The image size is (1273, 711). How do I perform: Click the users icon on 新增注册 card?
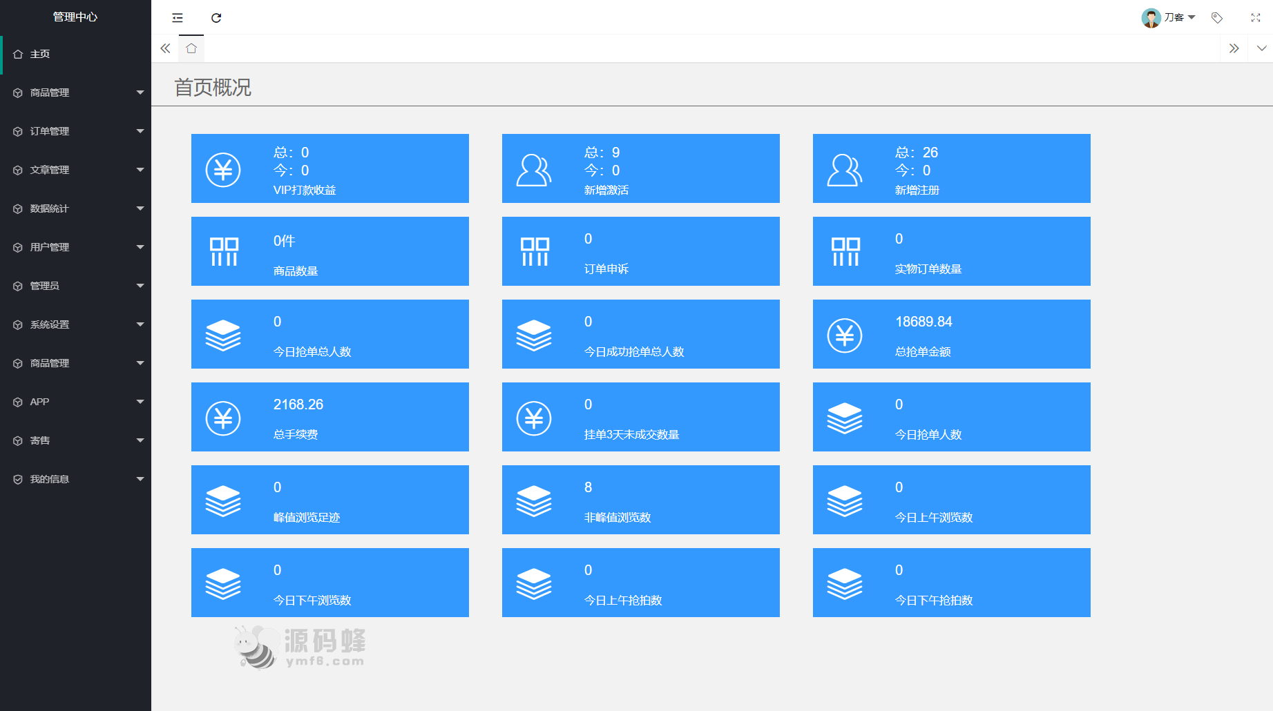pyautogui.click(x=845, y=170)
